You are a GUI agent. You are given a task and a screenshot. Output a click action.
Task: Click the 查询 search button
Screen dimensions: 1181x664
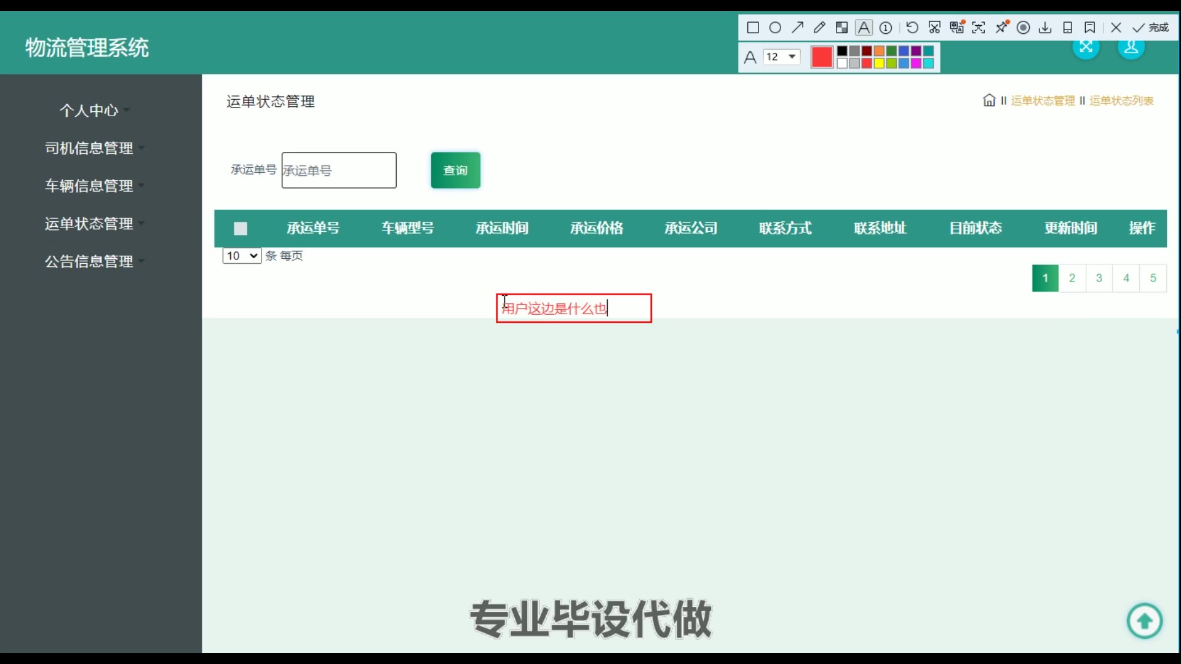tap(455, 170)
